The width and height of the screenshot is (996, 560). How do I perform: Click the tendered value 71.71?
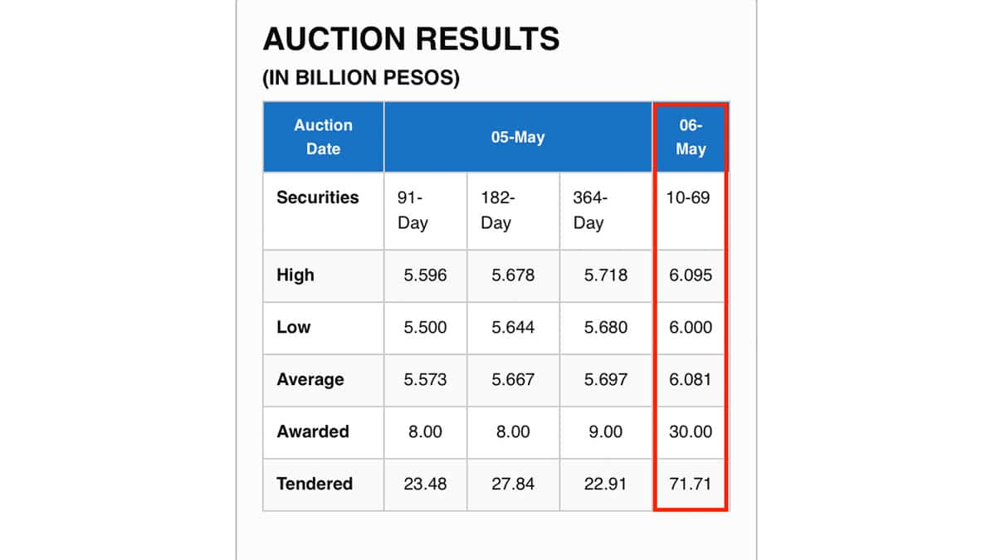tap(691, 485)
